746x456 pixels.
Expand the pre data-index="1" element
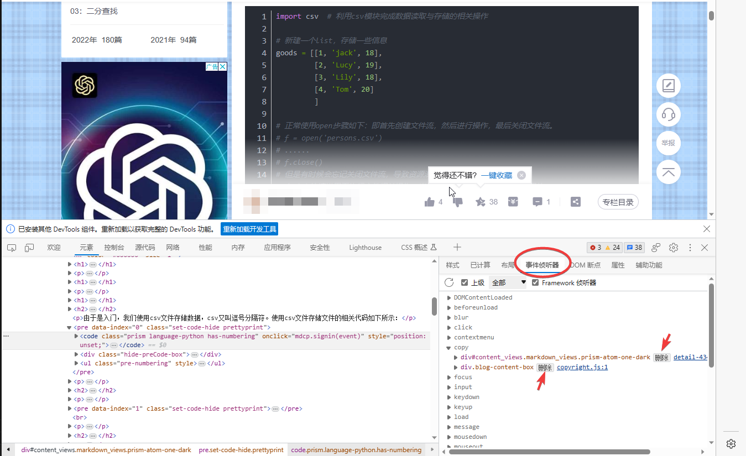pyautogui.click(x=70, y=408)
